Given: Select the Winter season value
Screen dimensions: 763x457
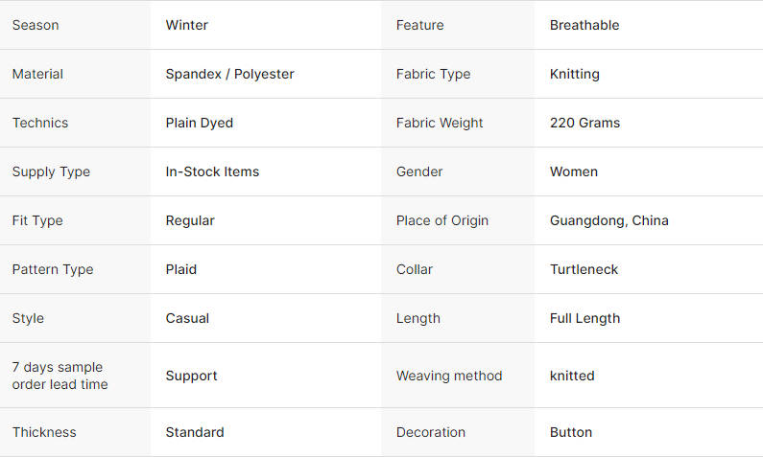Looking at the screenshot, I should pyautogui.click(x=187, y=25).
